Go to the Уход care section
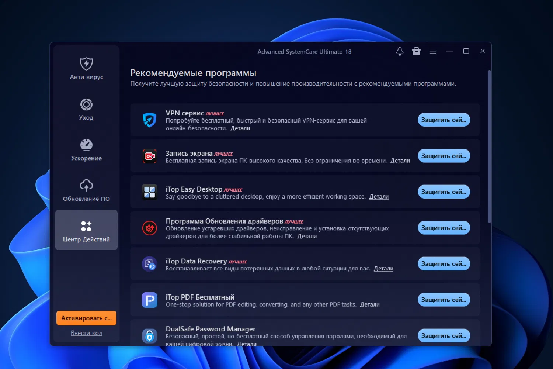 pos(86,109)
